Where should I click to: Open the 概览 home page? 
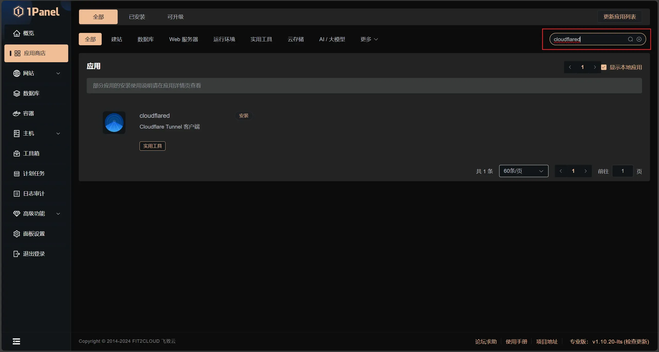point(28,33)
